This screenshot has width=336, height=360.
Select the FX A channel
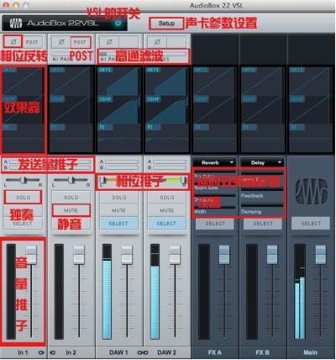215,224
